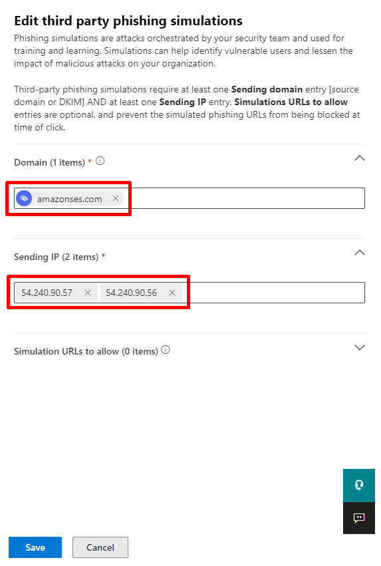Image resolution: width=381 pixels, height=566 pixels.
Task: Select the amazonses.com chip label
Action: 70,199
